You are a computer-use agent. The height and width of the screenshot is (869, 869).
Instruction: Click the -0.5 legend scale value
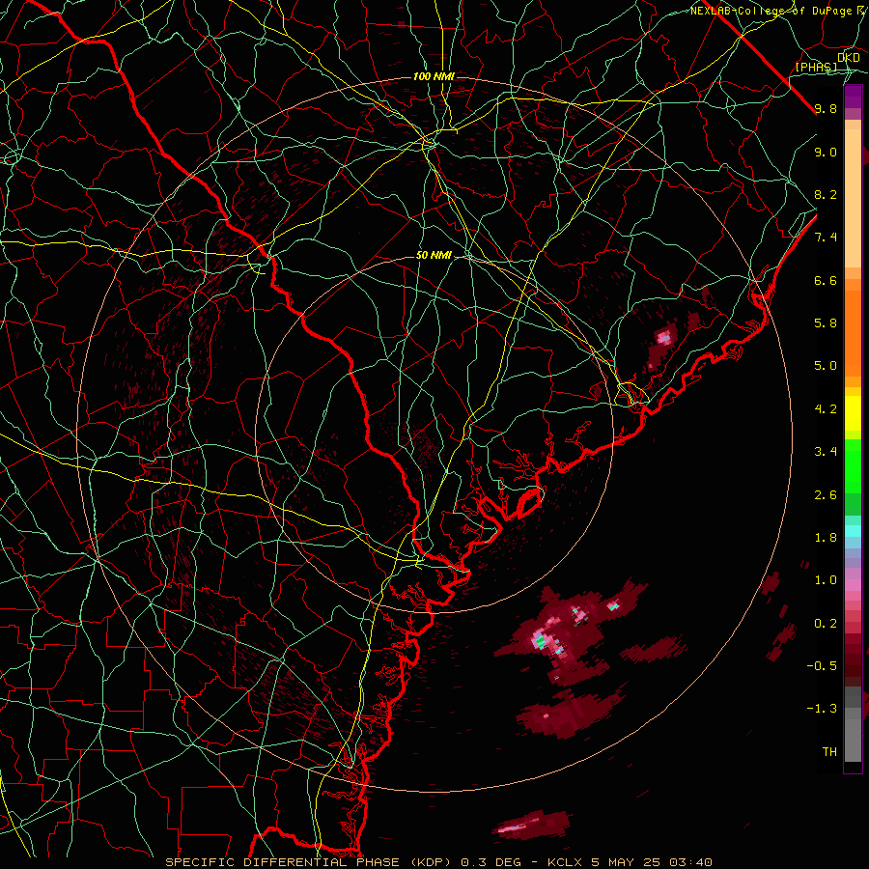pyautogui.click(x=822, y=665)
